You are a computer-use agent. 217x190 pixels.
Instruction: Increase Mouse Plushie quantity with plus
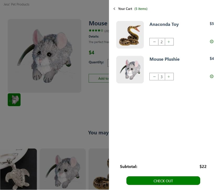pyautogui.click(x=169, y=77)
